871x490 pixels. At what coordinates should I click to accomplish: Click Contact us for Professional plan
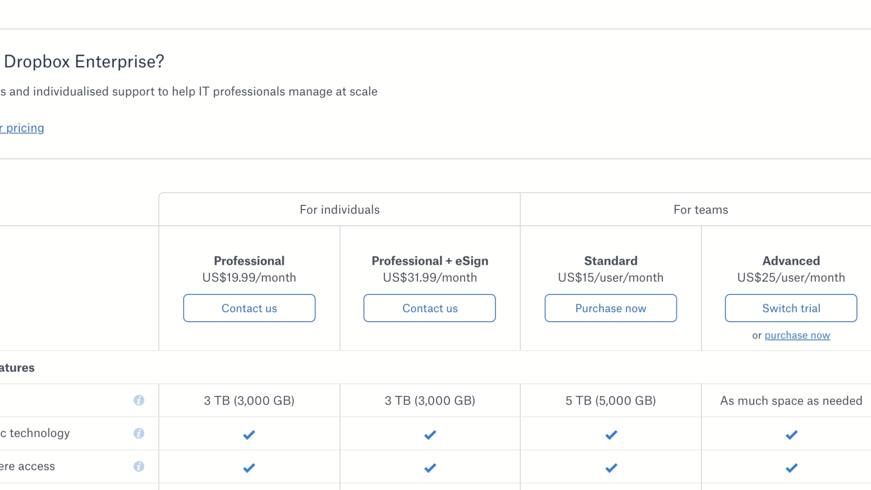pos(249,308)
